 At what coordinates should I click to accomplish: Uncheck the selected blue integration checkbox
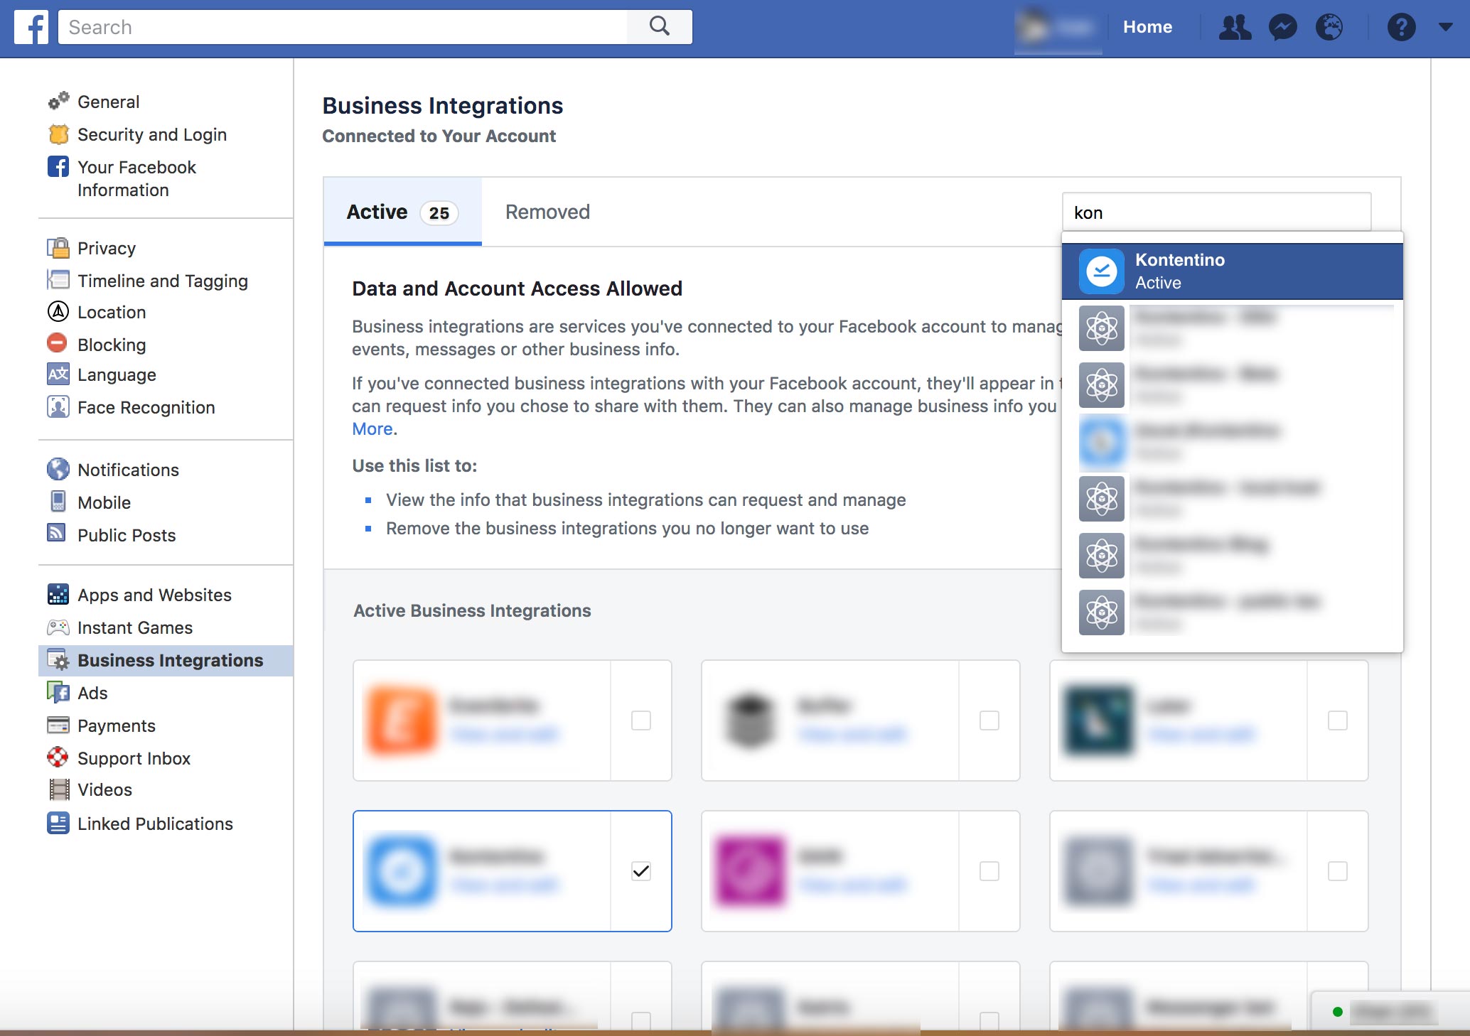641,871
